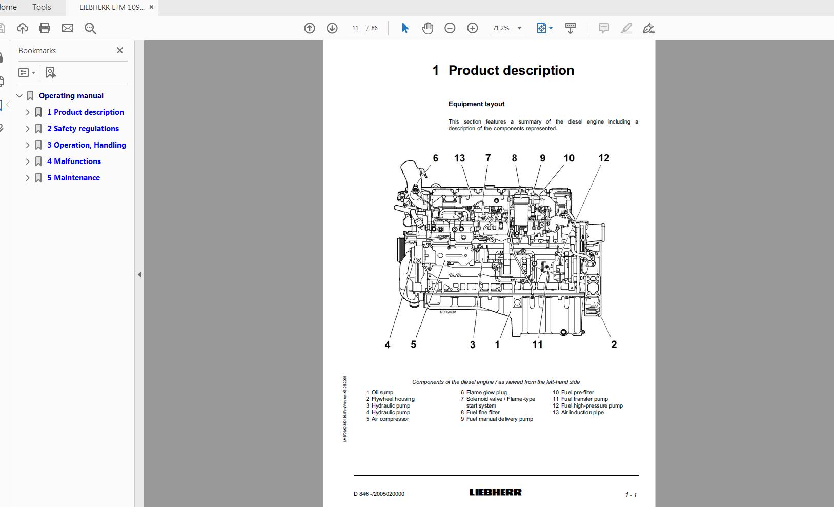Expand the 5 Maintenance bookmark

pyautogui.click(x=28, y=177)
